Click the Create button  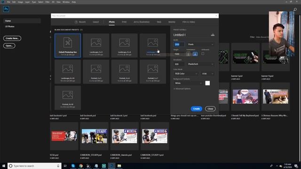tap(197, 108)
